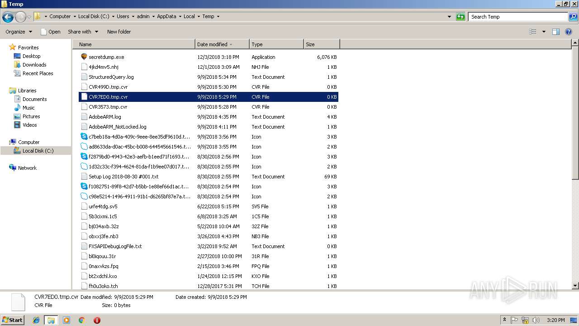Select the AdobeARM.log file

(209, 117)
